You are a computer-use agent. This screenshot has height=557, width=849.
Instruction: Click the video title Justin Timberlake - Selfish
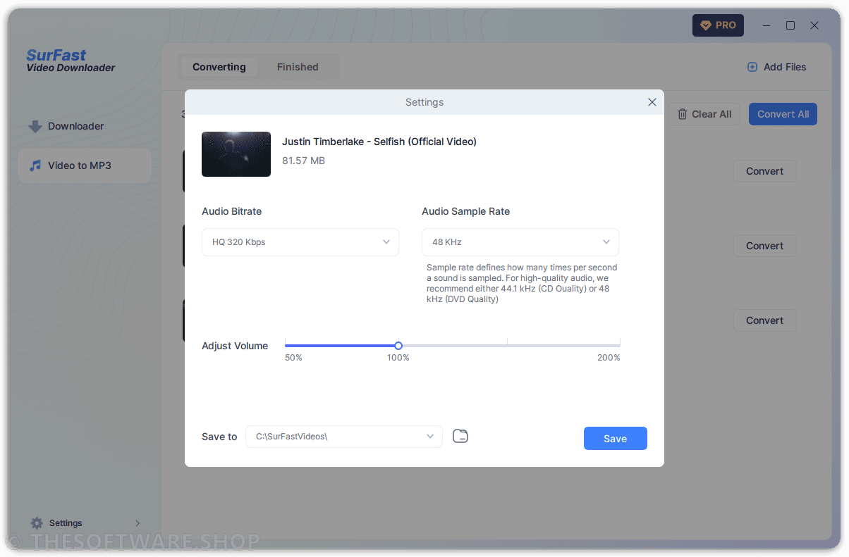click(x=379, y=142)
